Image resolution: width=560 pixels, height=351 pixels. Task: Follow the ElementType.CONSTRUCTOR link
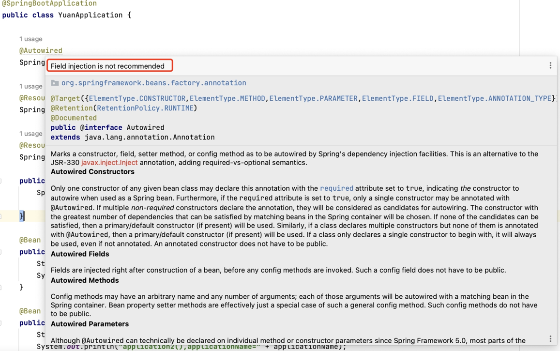[137, 99]
